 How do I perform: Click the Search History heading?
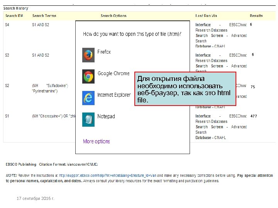(x=16, y=8)
